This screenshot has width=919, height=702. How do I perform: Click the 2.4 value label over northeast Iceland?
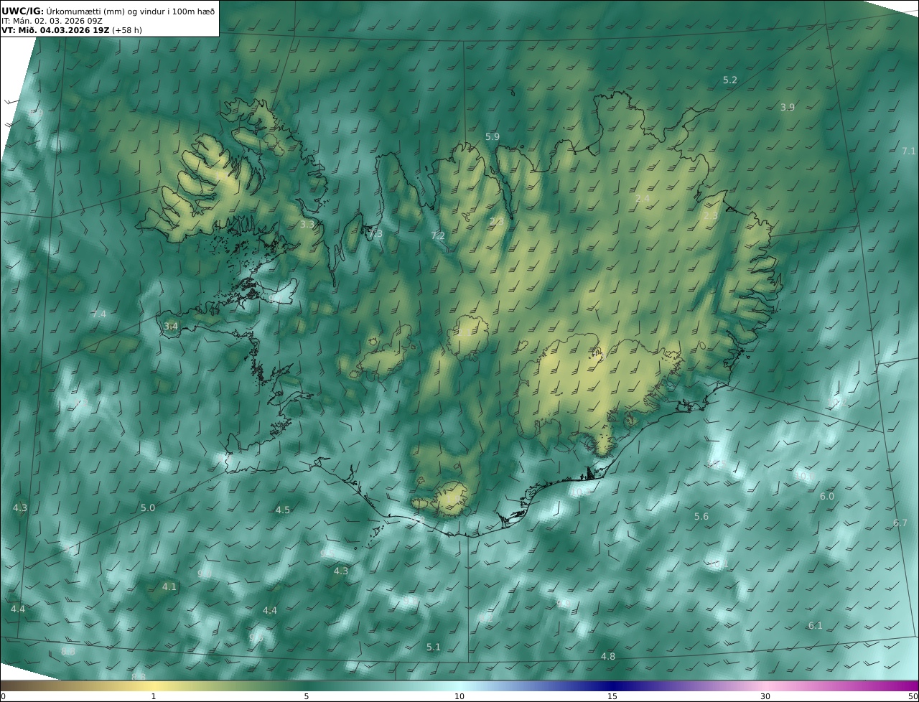pos(643,199)
